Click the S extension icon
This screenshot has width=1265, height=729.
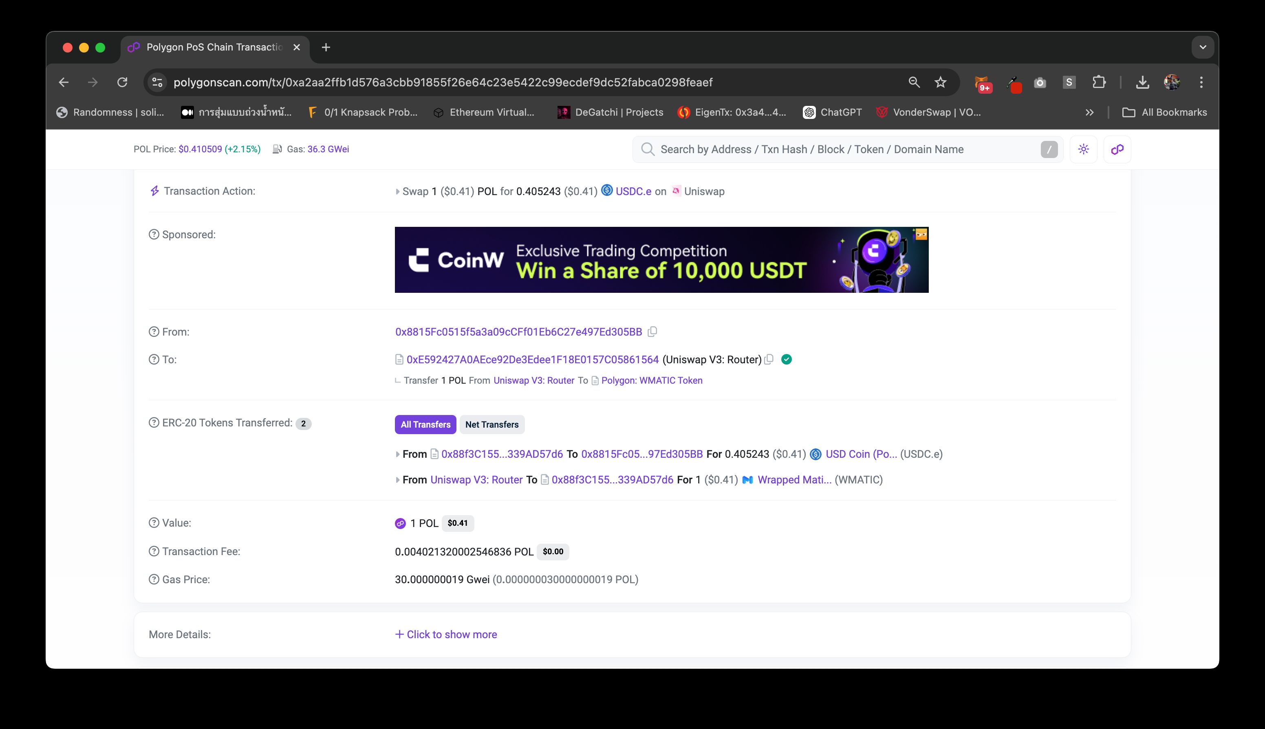1069,82
